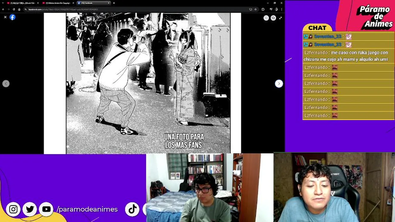Close the first YouTube tab
This screenshot has height=222, width=395.
pos(38,3)
